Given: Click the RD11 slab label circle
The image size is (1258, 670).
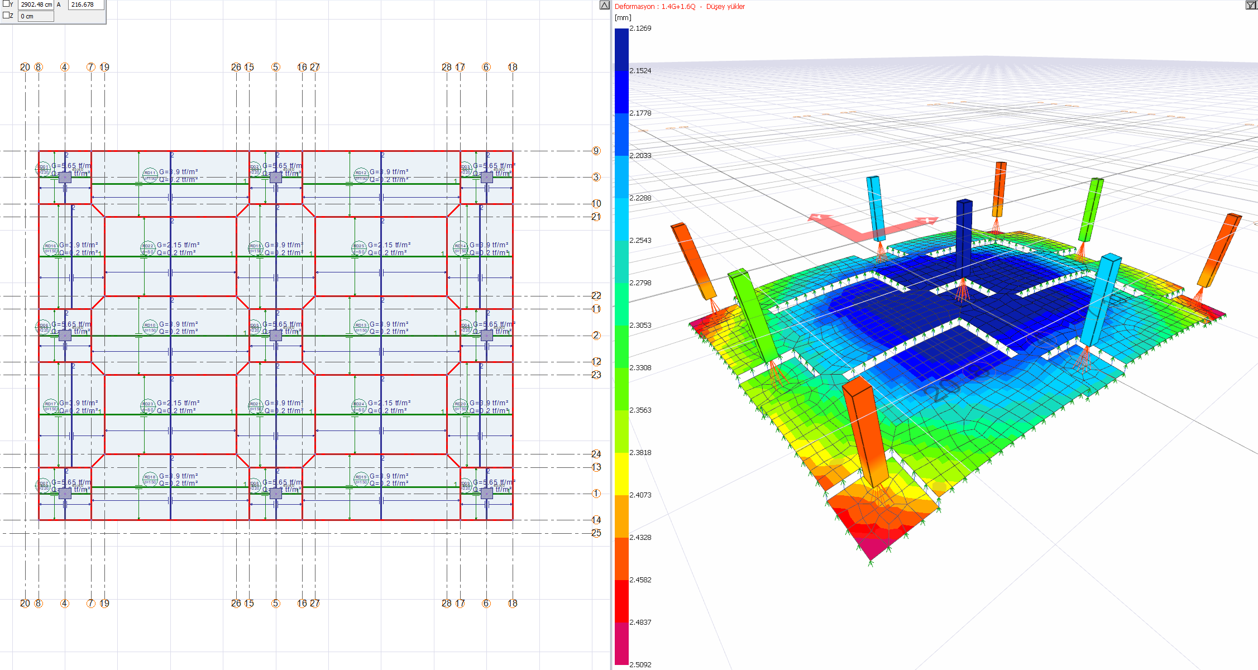Looking at the screenshot, I should point(150,175).
